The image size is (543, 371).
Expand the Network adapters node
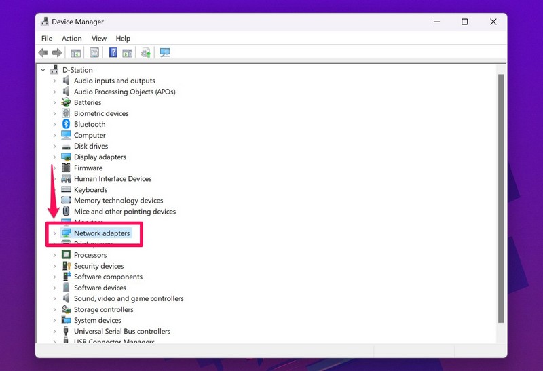click(54, 233)
